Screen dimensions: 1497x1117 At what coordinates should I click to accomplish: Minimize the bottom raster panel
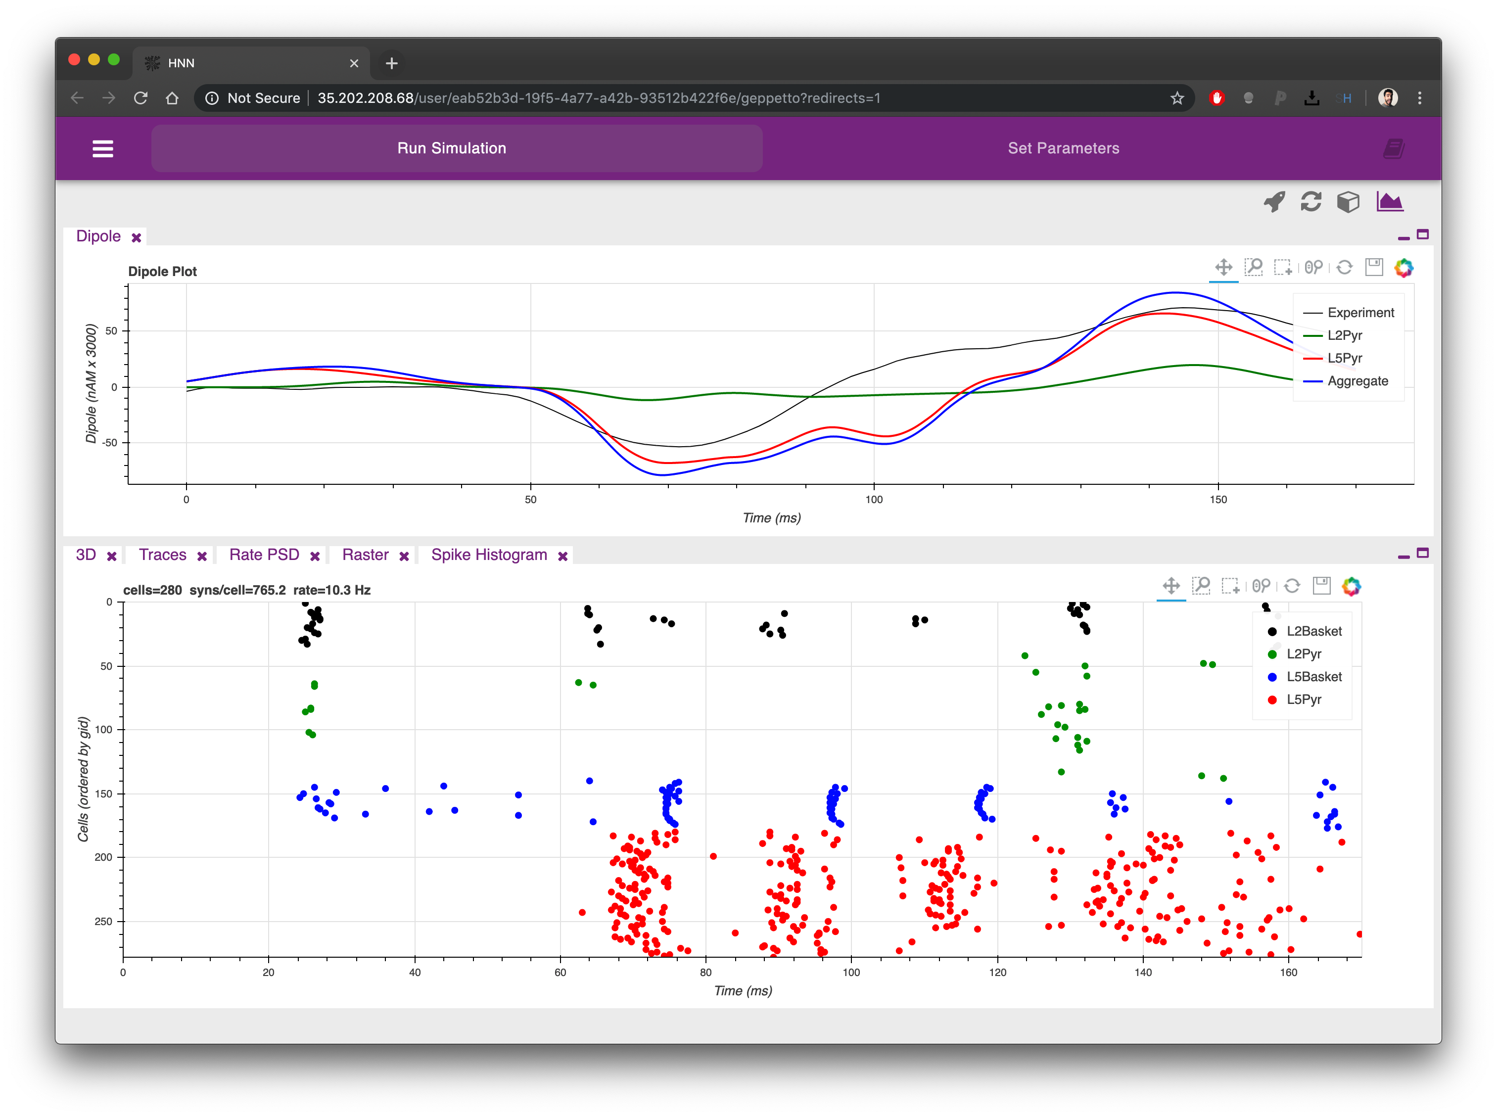[x=1403, y=557]
